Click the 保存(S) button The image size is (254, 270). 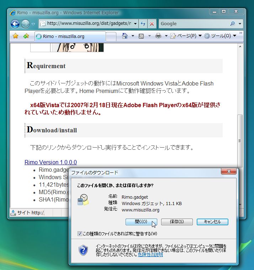177,222
